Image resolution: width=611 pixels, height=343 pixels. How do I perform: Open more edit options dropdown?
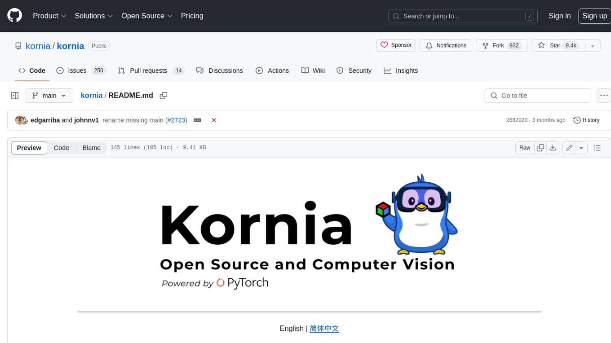[x=581, y=148]
